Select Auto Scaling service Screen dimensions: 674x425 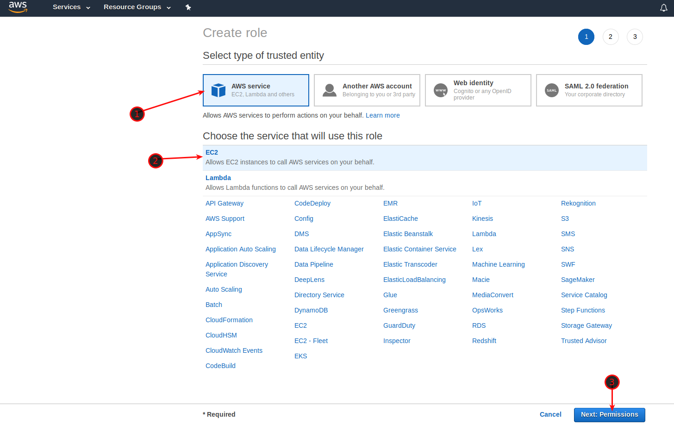224,289
